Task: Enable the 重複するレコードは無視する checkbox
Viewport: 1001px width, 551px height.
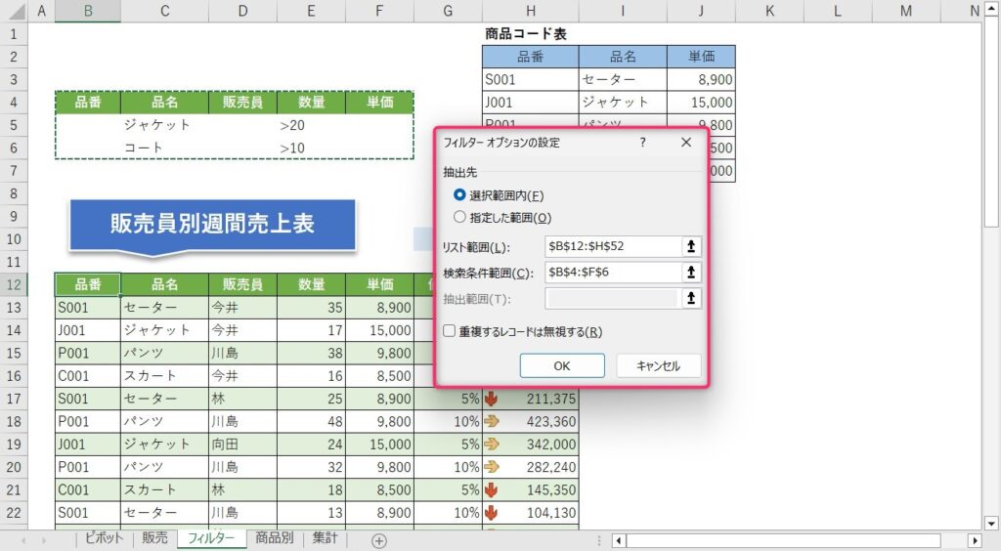Action: coord(449,331)
